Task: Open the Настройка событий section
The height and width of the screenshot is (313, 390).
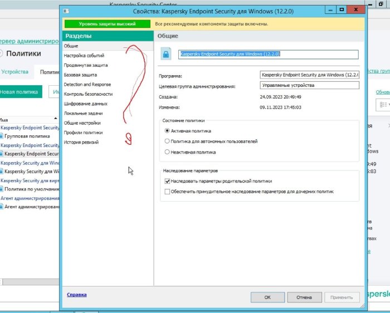Action: (84, 56)
